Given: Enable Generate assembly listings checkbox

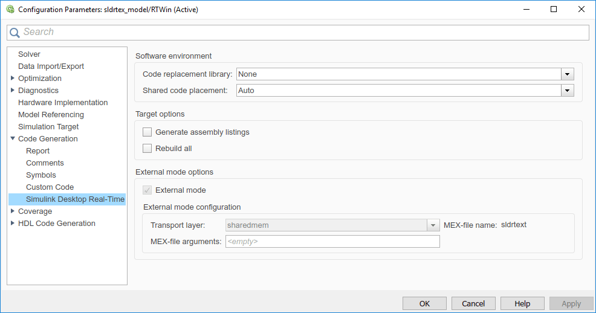Looking at the screenshot, I should pos(147,132).
